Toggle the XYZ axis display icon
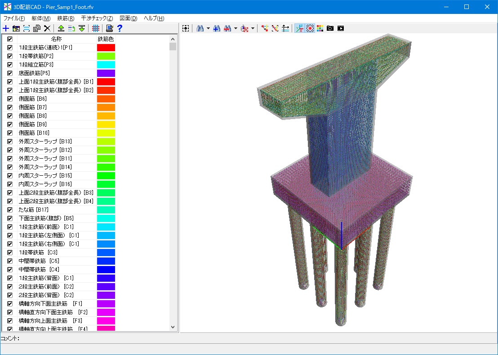 coord(299,29)
